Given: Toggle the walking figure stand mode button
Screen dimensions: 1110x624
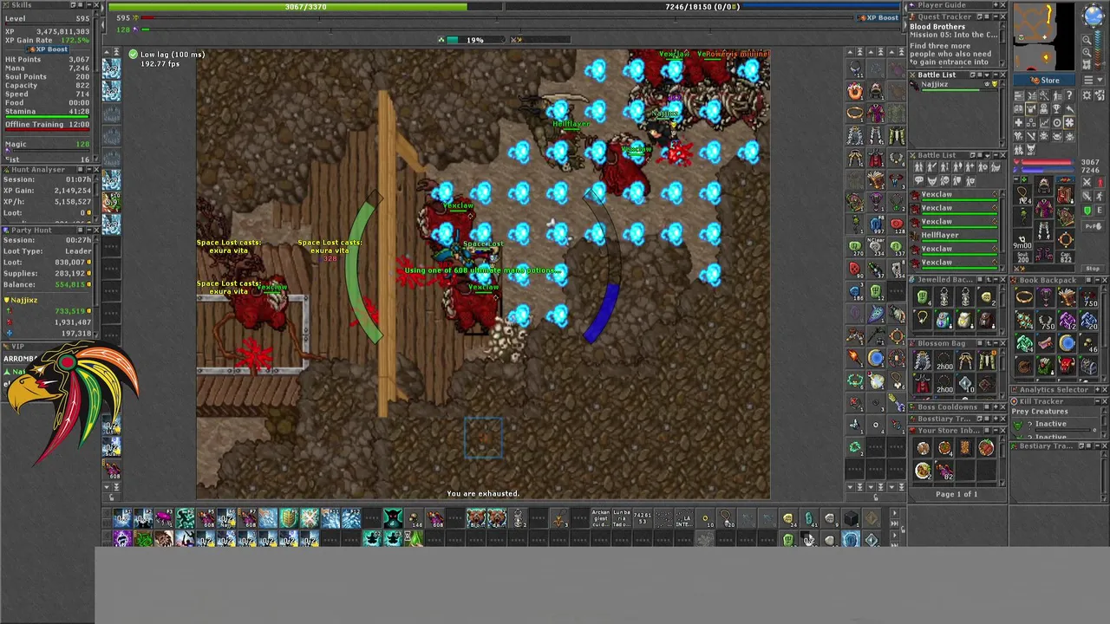Looking at the screenshot, I should (x=1100, y=197).
